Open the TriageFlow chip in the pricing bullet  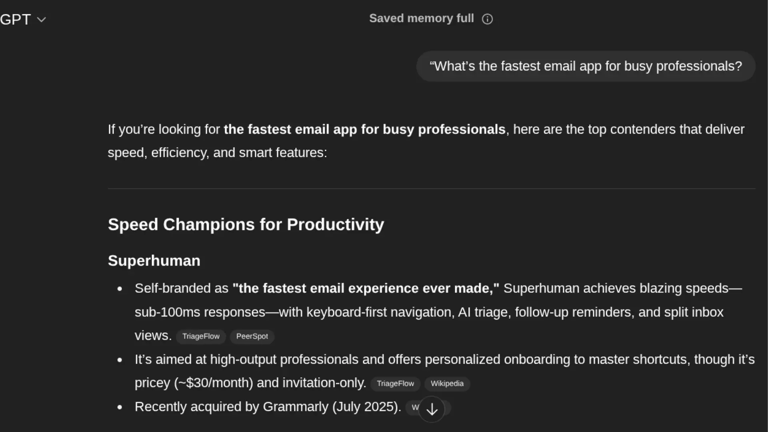395,384
